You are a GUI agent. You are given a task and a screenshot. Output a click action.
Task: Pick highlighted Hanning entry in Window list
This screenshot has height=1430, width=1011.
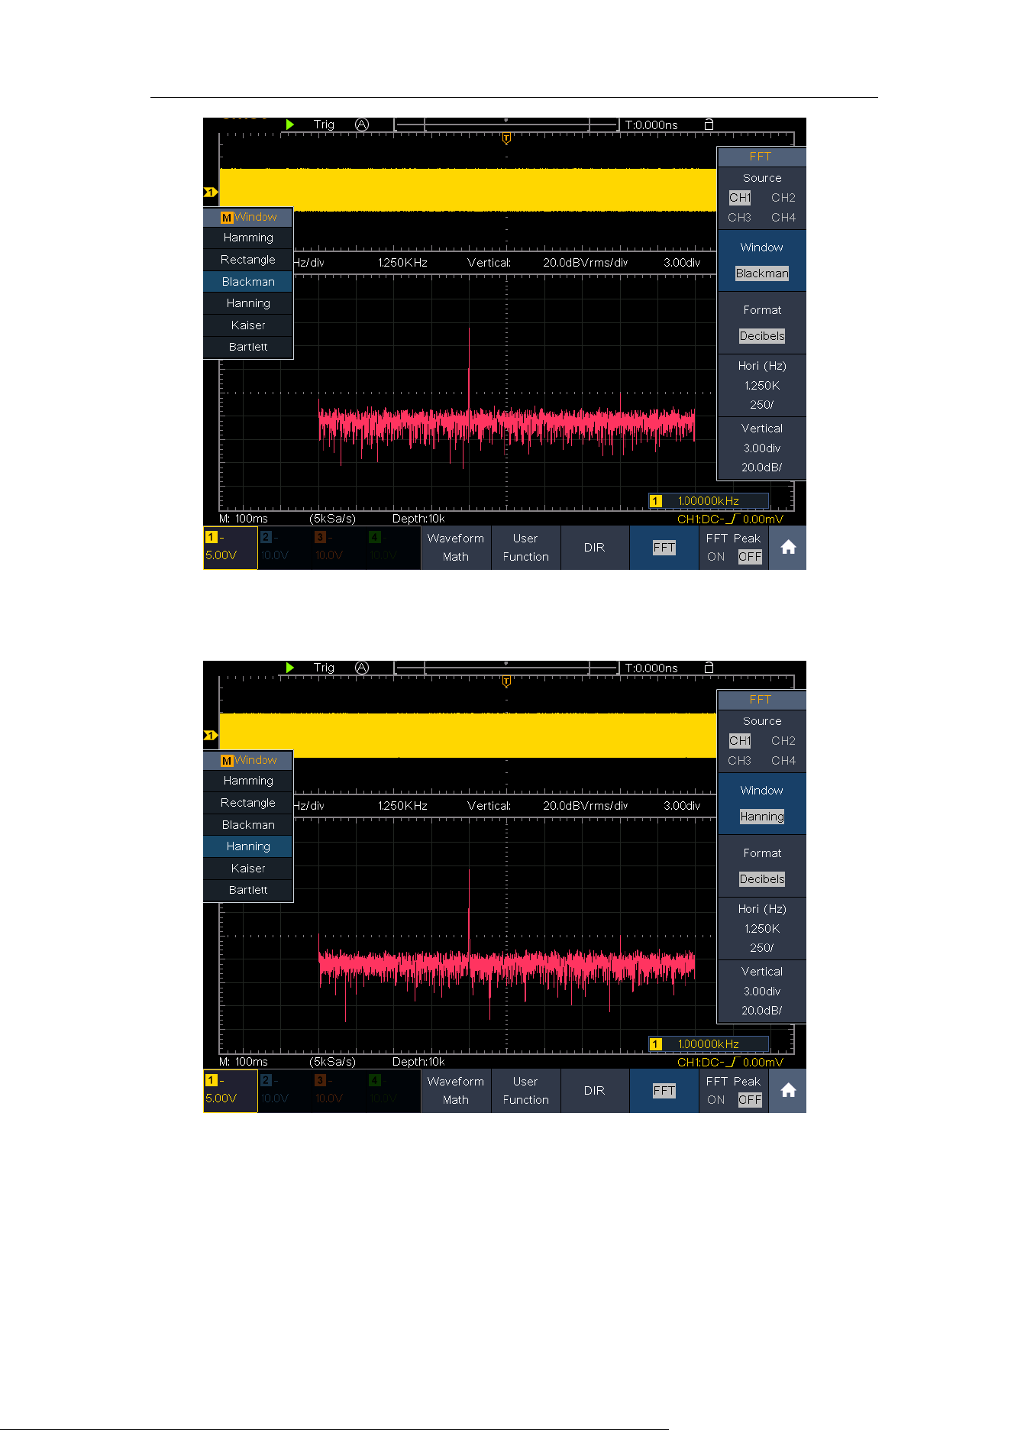coord(248,846)
